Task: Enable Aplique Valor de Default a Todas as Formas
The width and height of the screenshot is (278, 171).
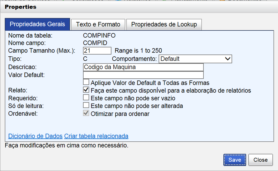Action: pyautogui.click(x=86, y=82)
